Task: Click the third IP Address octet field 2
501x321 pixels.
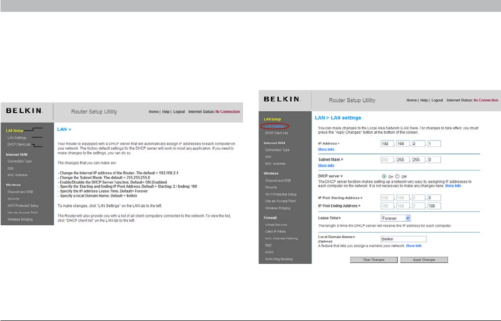Action: [419, 144]
